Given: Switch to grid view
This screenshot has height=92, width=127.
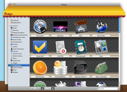Looking at the screenshot, I should pos(42,89).
